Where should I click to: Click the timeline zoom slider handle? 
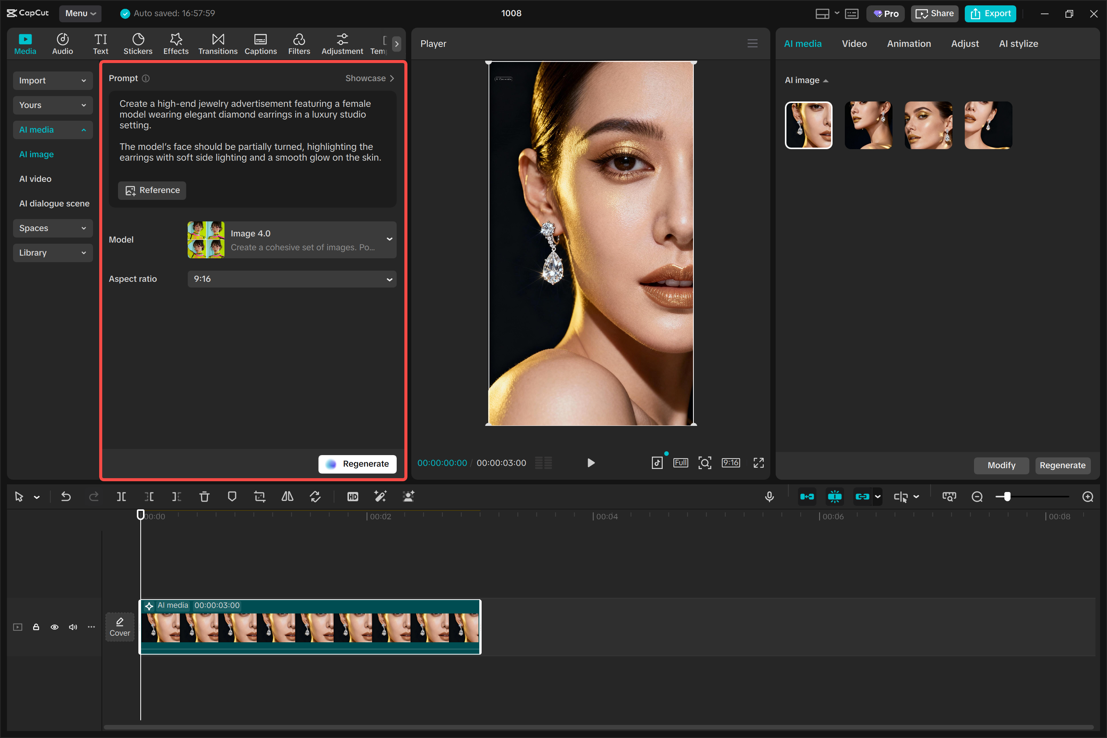[1007, 497]
